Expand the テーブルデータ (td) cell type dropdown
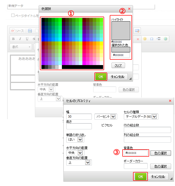This screenshot has width=175, height=186. (141, 116)
